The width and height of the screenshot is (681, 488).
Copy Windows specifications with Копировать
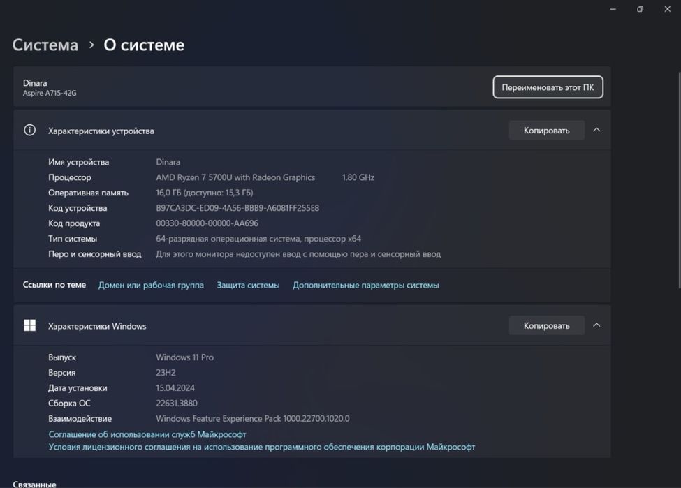pyautogui.click(x=546, y=325)
